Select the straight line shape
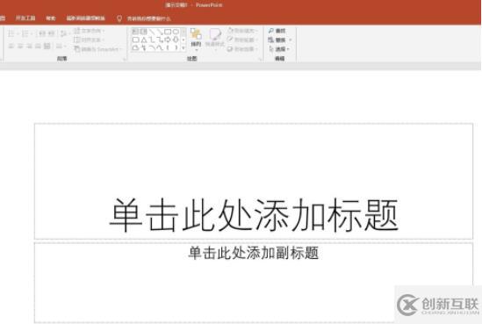 (152, 32)
